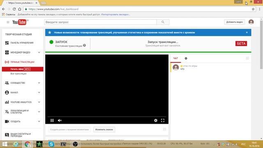This screenshot has height=148, width=263.
Task: Click Ваши субтитры и переводы icon
Action: [x=7, y=135]
